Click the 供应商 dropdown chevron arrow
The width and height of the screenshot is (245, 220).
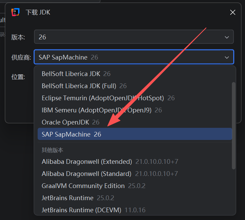[227, 57]
